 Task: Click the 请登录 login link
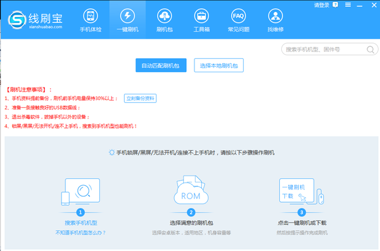322,5
